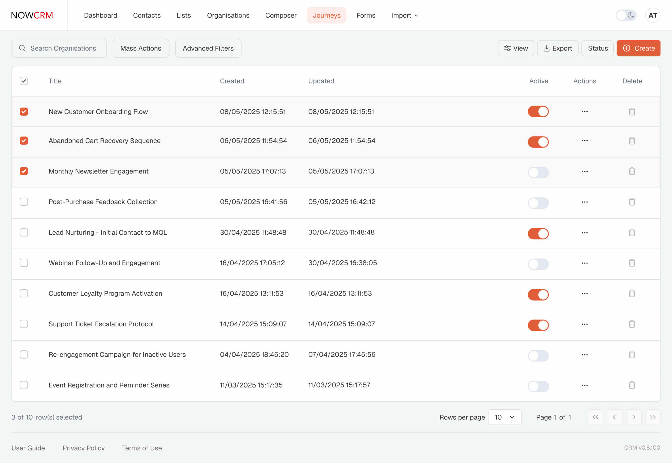The image size is (672, 463).
Task: Delete the Post-Purchase Feedback Collection journey
Action: click(x=632, y=202)
